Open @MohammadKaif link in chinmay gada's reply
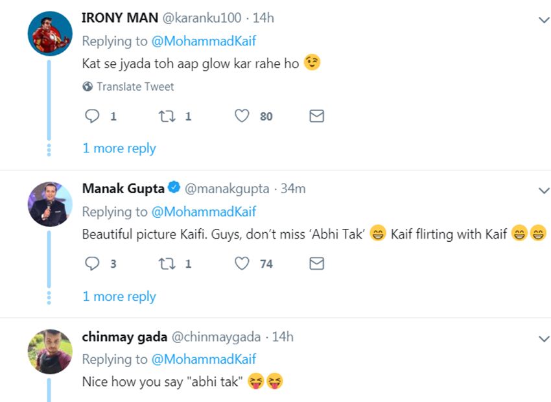Image resolution: width=551 pixels, height=402 pixels. pyautogui.click(x=204, y=359)
